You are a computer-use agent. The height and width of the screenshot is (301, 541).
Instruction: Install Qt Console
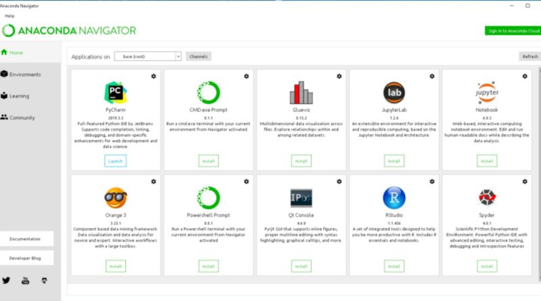point(301,266)
